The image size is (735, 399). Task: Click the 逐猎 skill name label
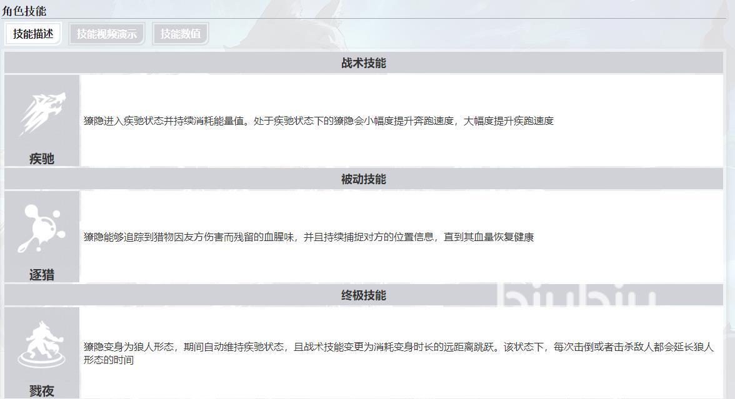pyautogui.click(x=42, y=275)
